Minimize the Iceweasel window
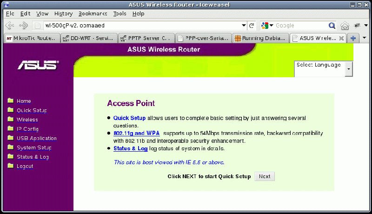Screen dimensions: 372x214 353,5
